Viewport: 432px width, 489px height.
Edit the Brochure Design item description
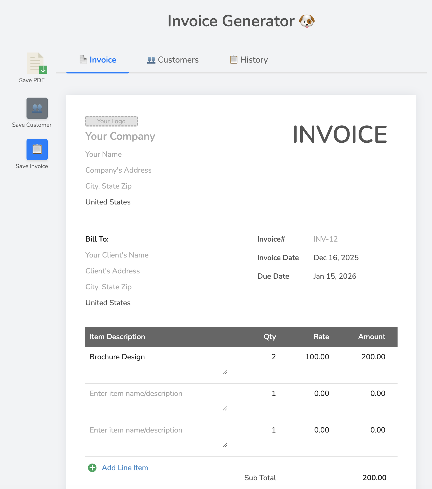pos(117,357)
